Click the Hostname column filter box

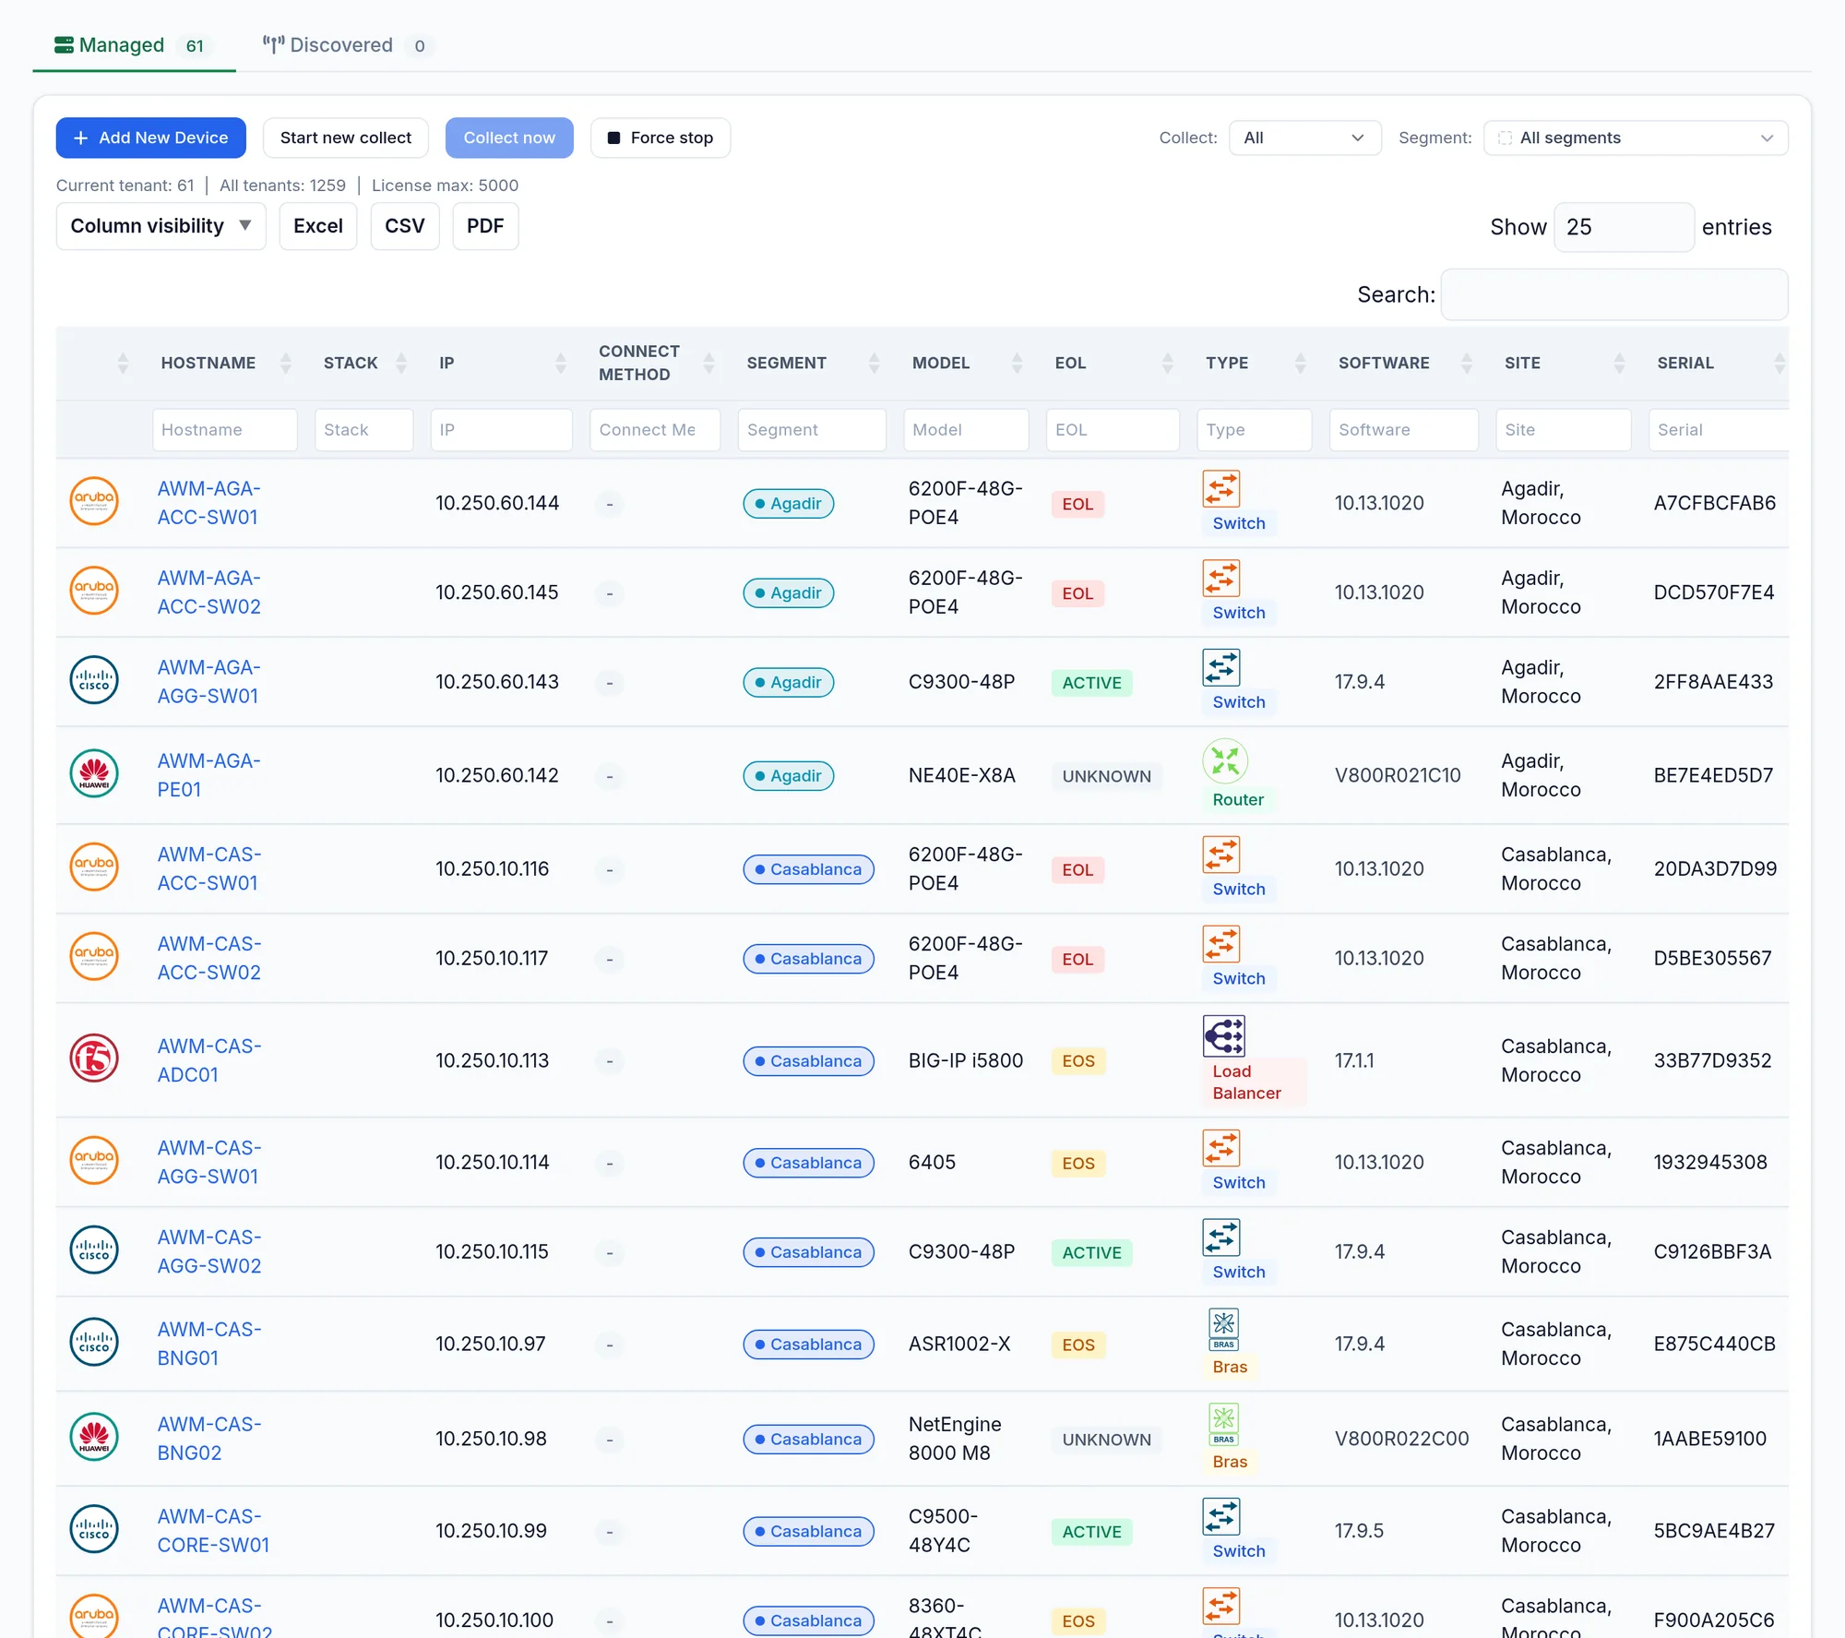point(225,430)
